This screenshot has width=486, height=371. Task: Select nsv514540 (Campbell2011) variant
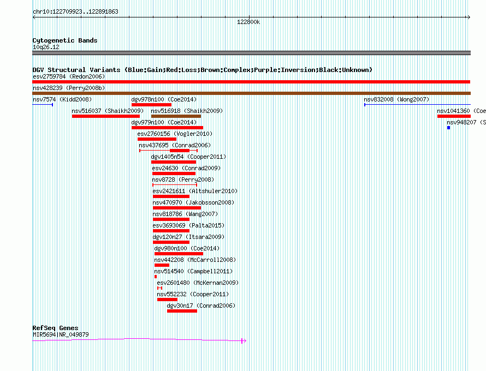click(x=193, y=271)
